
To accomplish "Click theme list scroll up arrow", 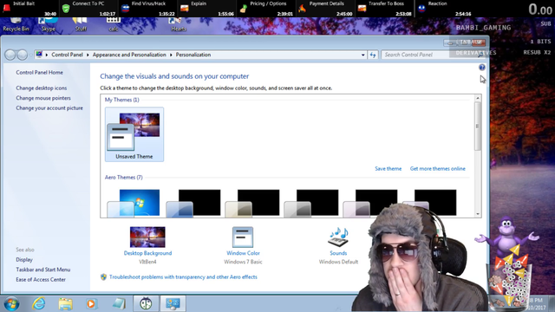I will [x=478, y=98].
